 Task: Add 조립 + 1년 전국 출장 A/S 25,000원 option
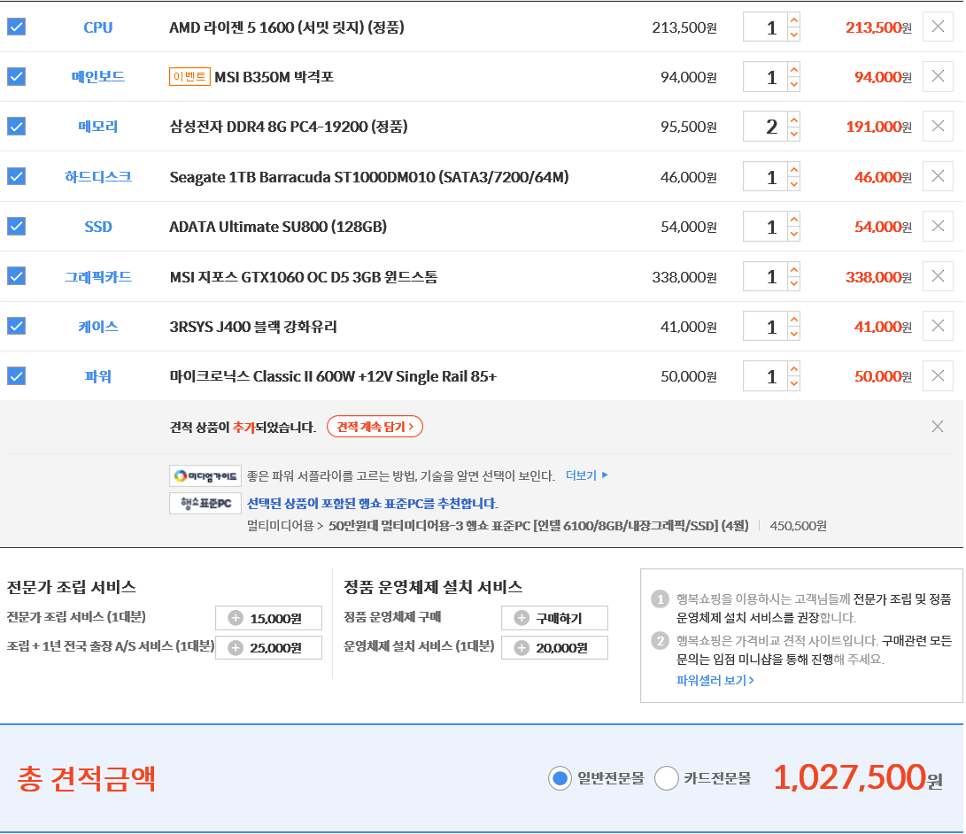click(x=268, y=647)
